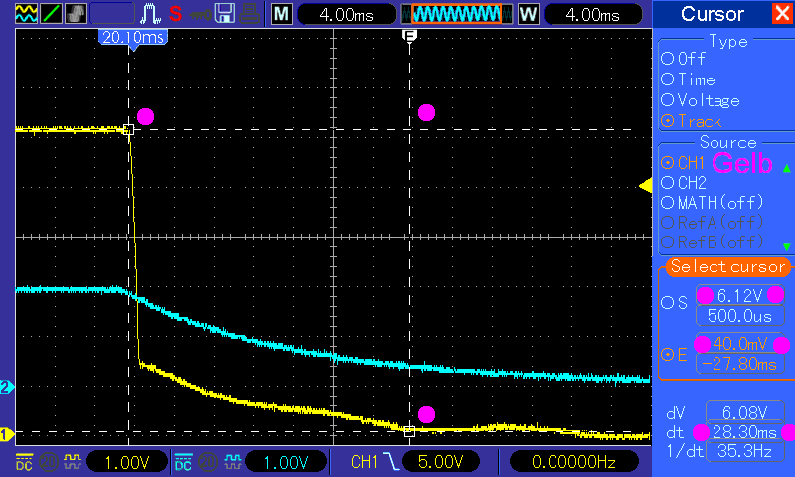The width and height of the screenshot is (795, 477).
Task: Click the green diagonal line icon
Action: pos(51,13)
